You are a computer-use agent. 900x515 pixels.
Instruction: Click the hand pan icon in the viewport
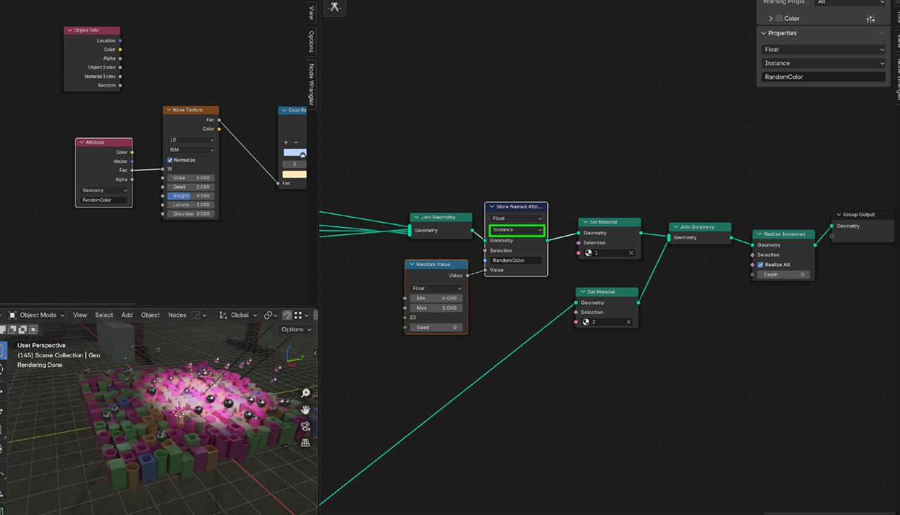(305, 410)
